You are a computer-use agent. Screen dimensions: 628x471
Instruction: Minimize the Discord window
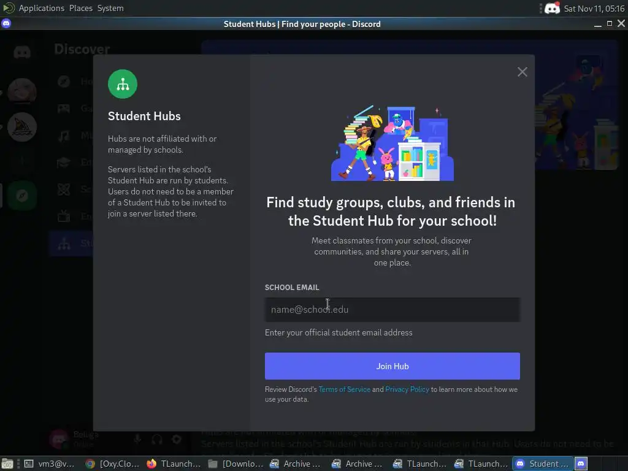tap(597, 24)
